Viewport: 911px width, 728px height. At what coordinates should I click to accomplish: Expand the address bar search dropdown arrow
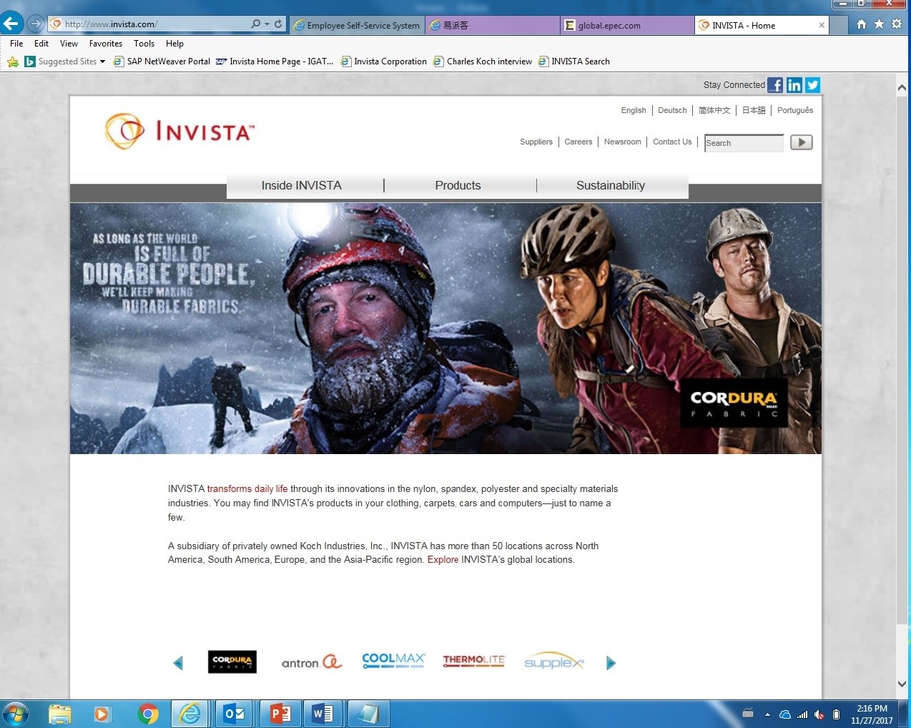[x=267, y=24]
